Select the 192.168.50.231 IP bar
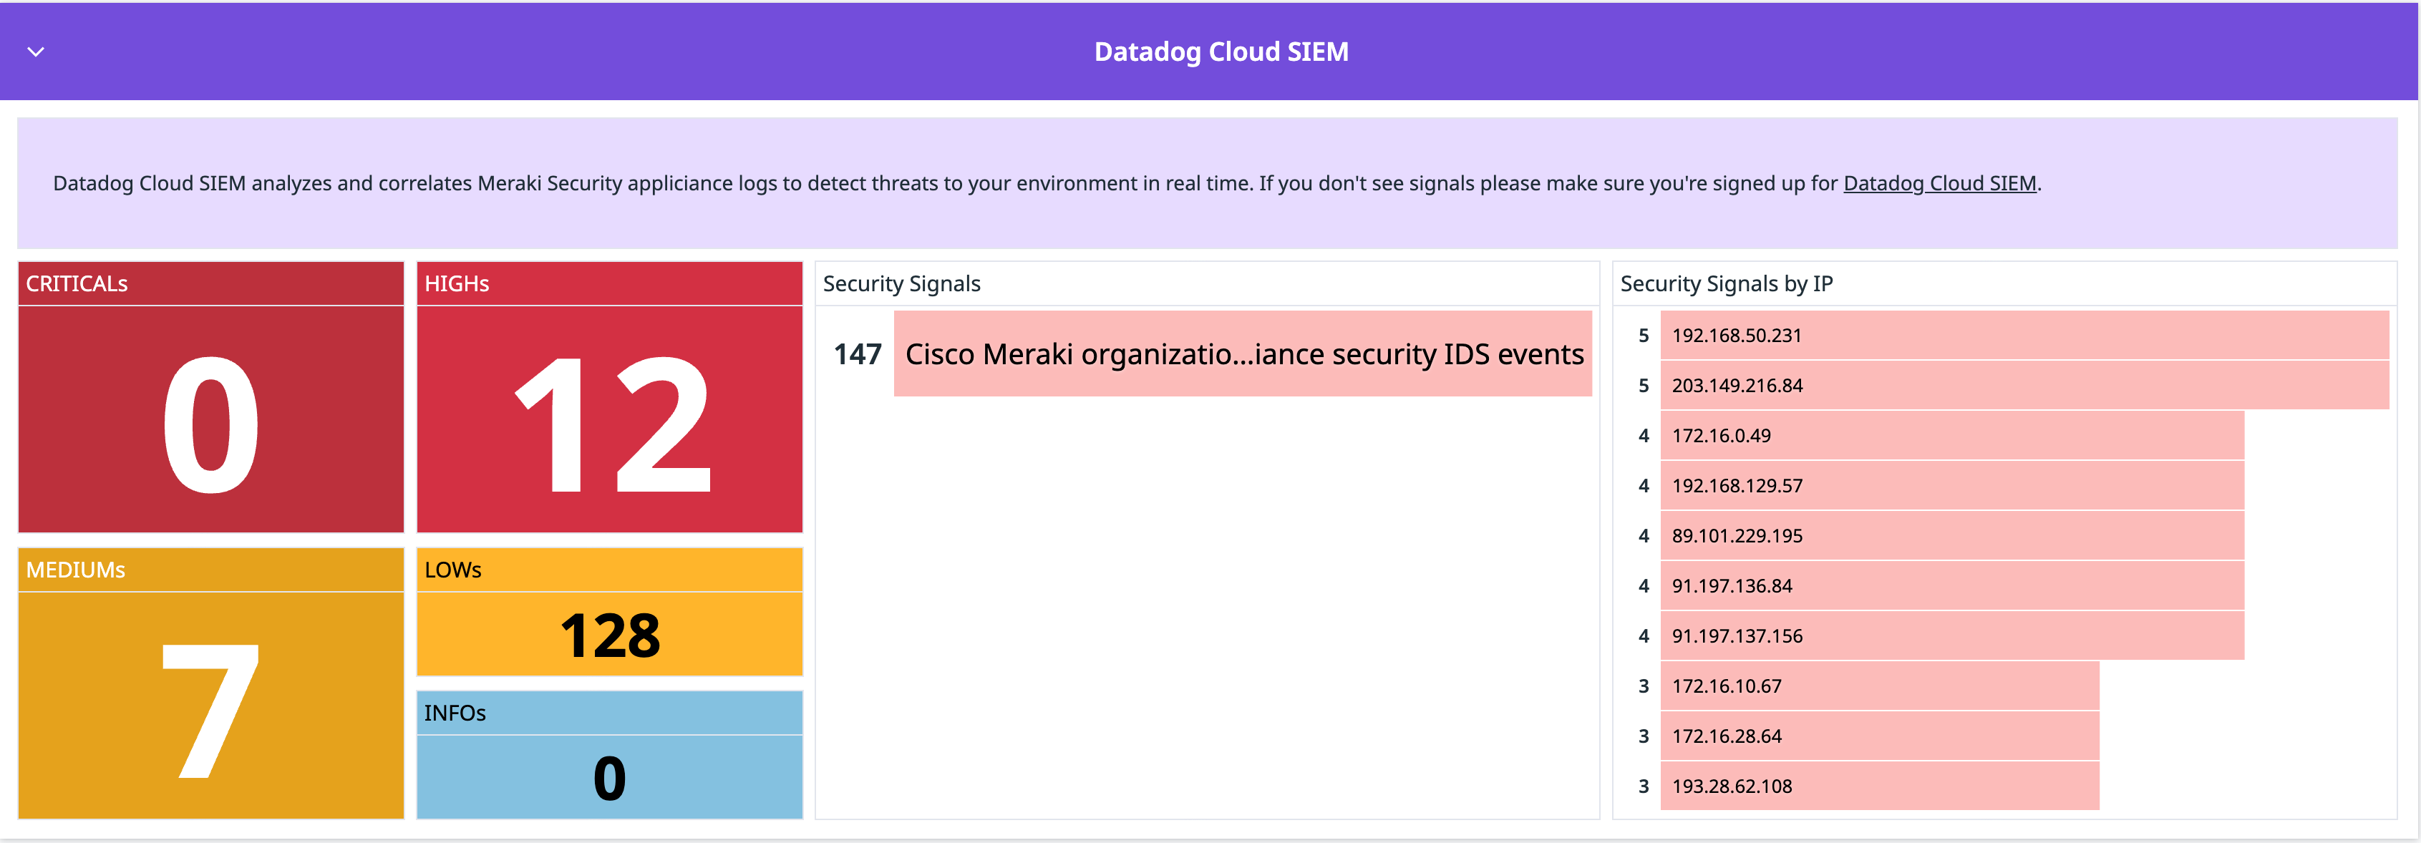The width and height of the screenshot is (2421, 843). pyautogui.click(x=2024, y=336)
